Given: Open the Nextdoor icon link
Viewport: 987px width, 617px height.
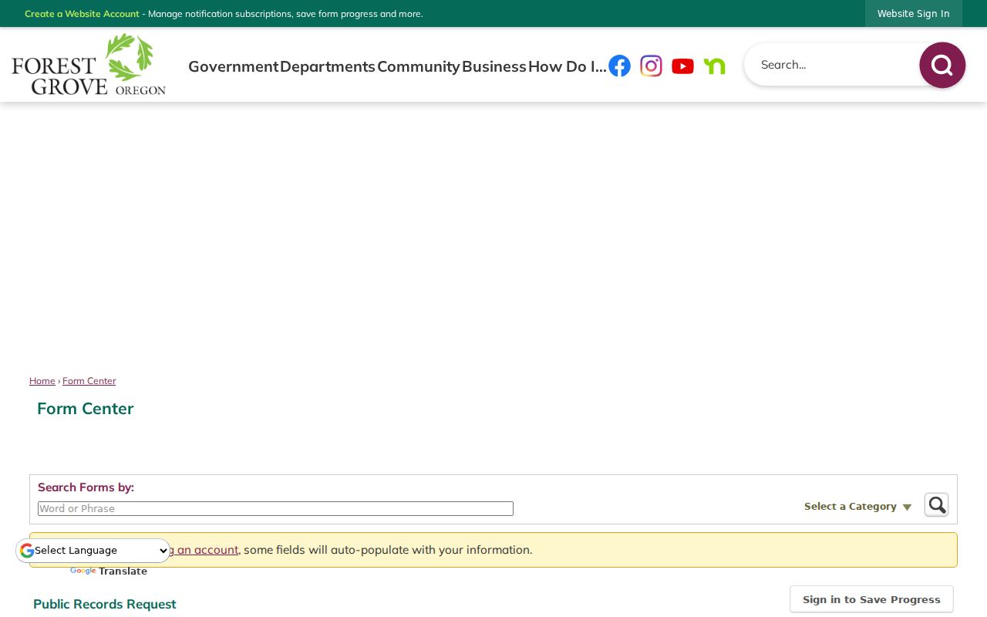Looking at the screenshot, I should point(714,66).
